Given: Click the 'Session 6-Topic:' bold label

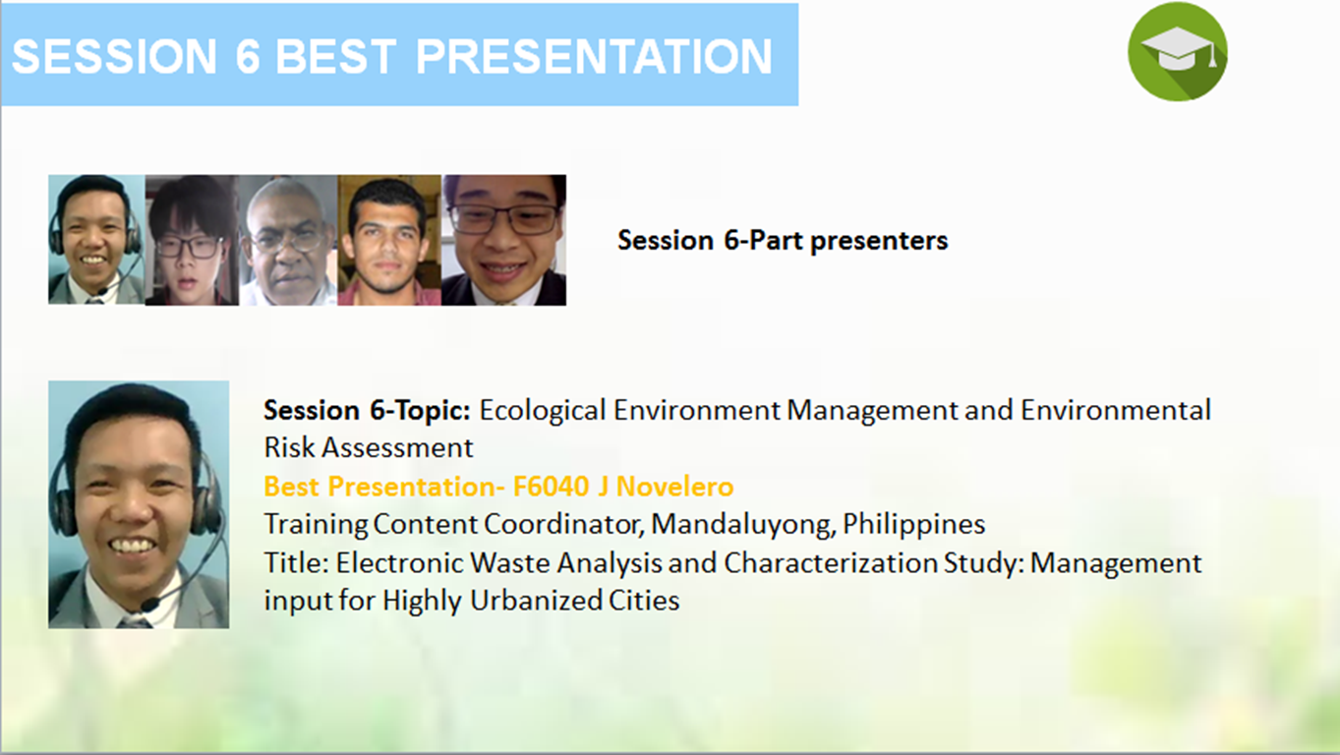Looking at the screenshot, I should pos(368,410).
